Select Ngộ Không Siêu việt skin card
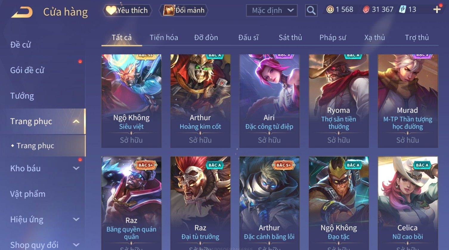 point(131,101)
